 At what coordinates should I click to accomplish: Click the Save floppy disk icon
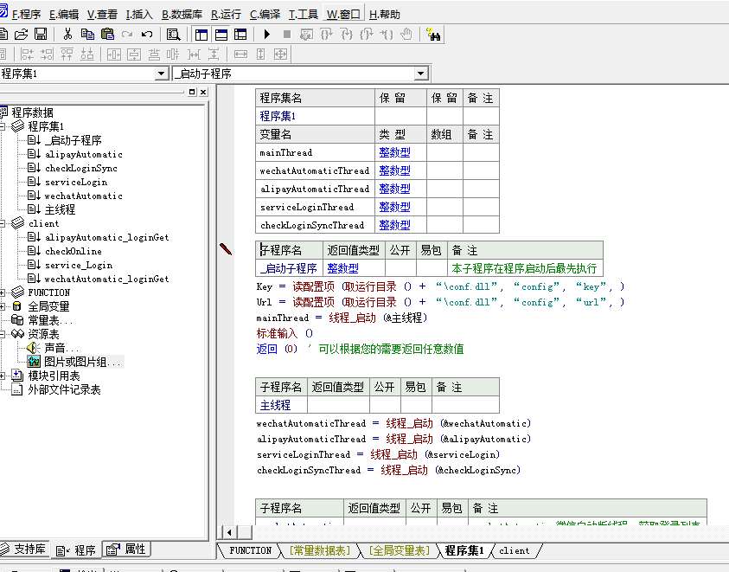click(x=41, y=35)
